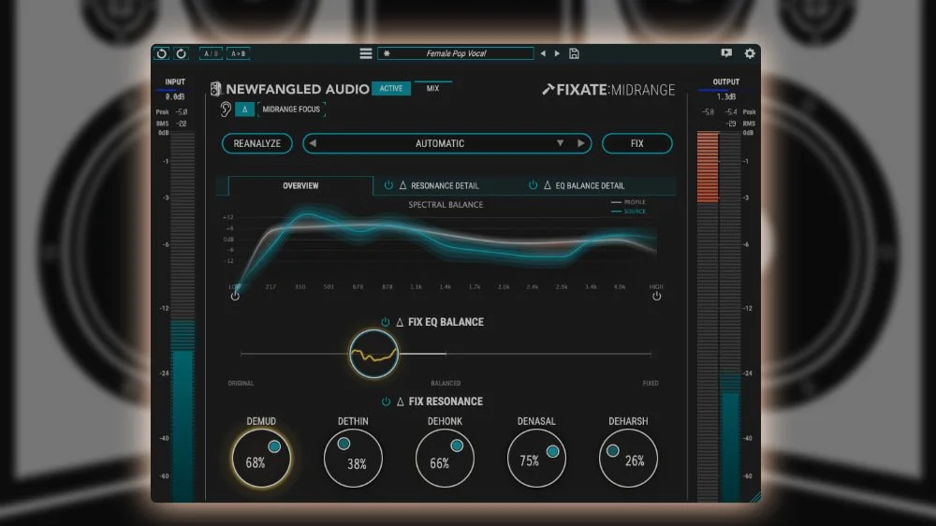Click the FIXATE:MIDRANGE logo

(608, 90)
